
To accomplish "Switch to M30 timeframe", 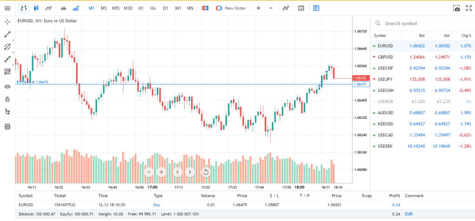I will (128, 8).
